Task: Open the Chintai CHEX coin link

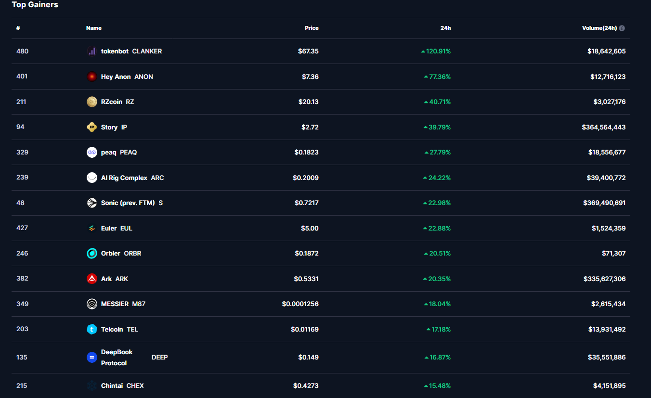Action: 112,385
